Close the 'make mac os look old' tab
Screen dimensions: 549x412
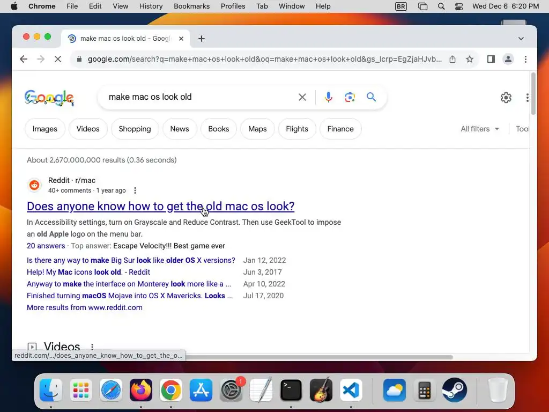tap(181, 39)
